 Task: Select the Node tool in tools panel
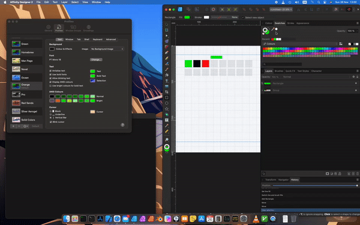(x=167, y=36)
